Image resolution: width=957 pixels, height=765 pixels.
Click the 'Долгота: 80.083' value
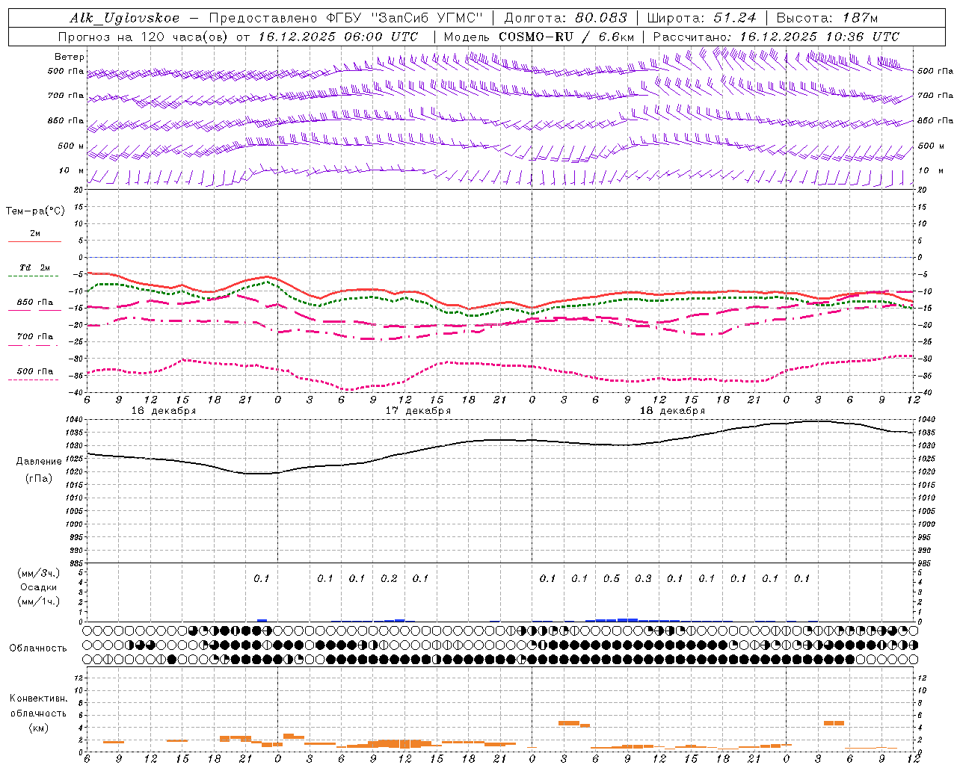pos(566,18)
